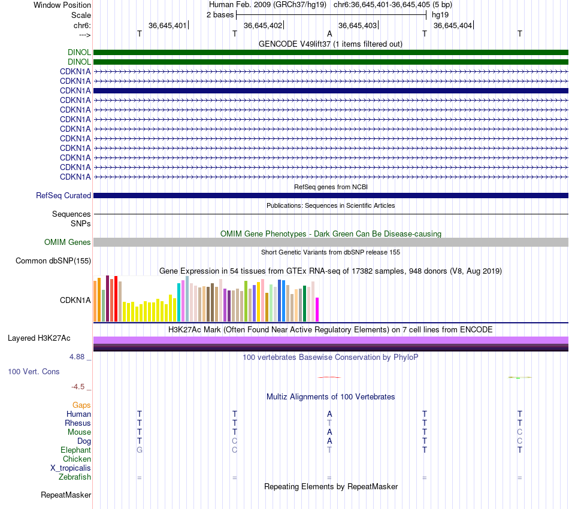Click the violet Layered H3K27Ac signal band
The height and width of the screenshot is (509, 569).
[331, 340]
